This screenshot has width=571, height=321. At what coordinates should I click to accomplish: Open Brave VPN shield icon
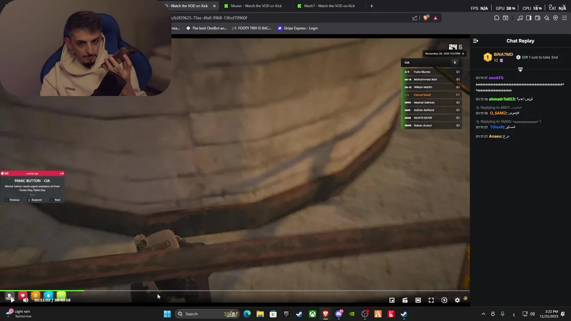point(555,18)
